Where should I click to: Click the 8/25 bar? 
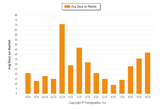tap(130, 80)
